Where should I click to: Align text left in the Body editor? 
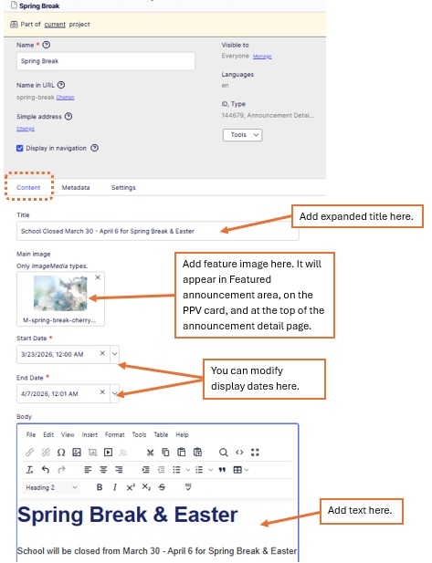click(88, 470)
